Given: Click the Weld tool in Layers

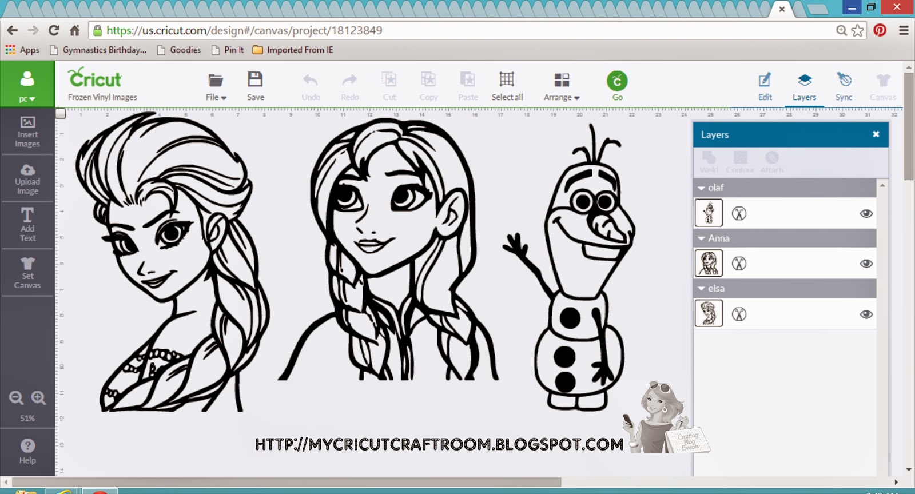Looking at the screenshot, I should [x=709, y=162].
